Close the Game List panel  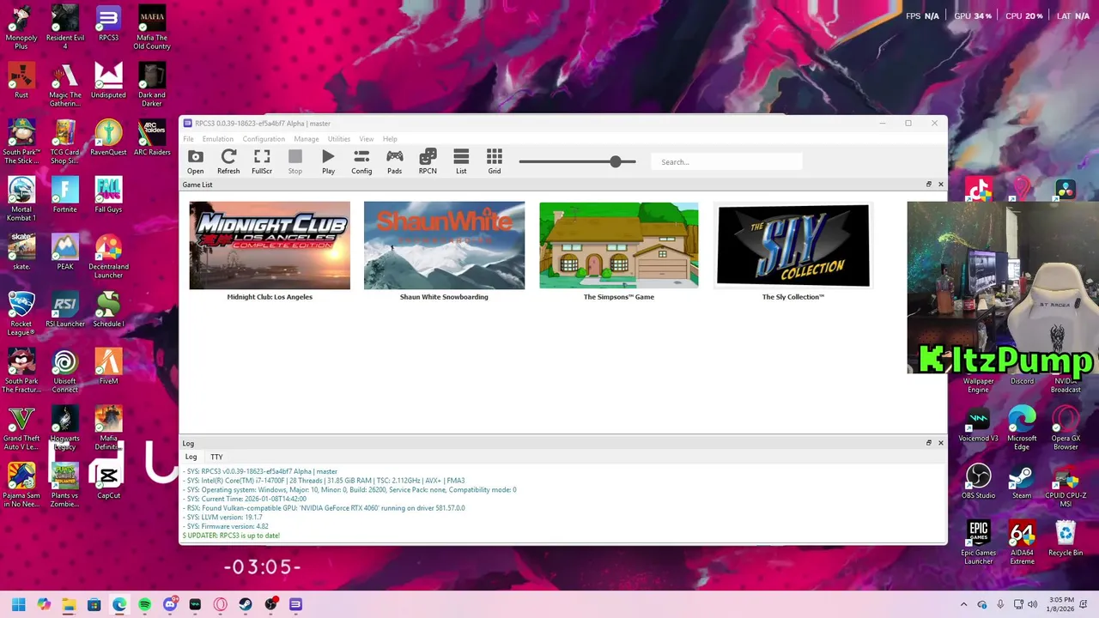pyautogui.click(x=940, y=185)
